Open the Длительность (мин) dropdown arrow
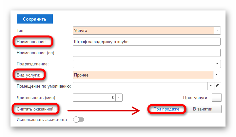236x137 pixels. click(119, 97)
